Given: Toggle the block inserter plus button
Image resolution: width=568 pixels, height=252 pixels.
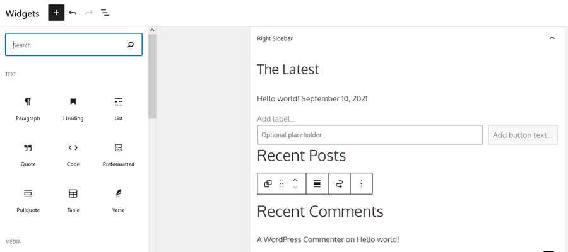Looking at the screenshot, I should [56, 13].
